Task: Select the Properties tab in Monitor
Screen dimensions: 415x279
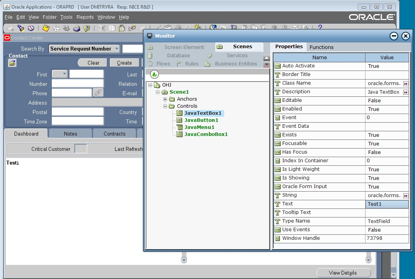Action: tap(289, 47)
